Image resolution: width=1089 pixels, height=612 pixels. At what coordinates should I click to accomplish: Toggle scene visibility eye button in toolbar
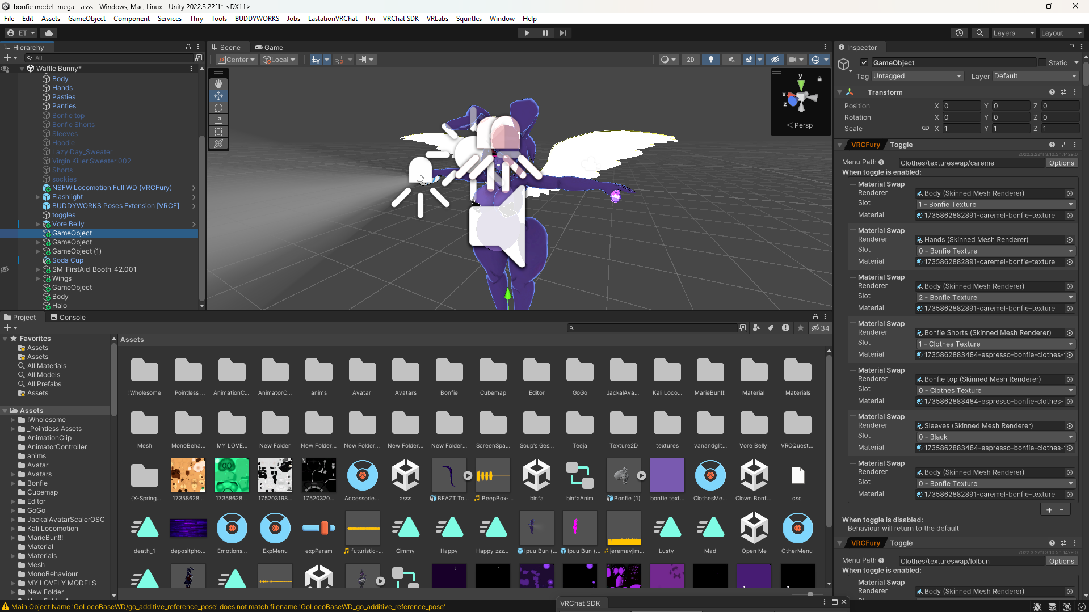click(775, 60)
